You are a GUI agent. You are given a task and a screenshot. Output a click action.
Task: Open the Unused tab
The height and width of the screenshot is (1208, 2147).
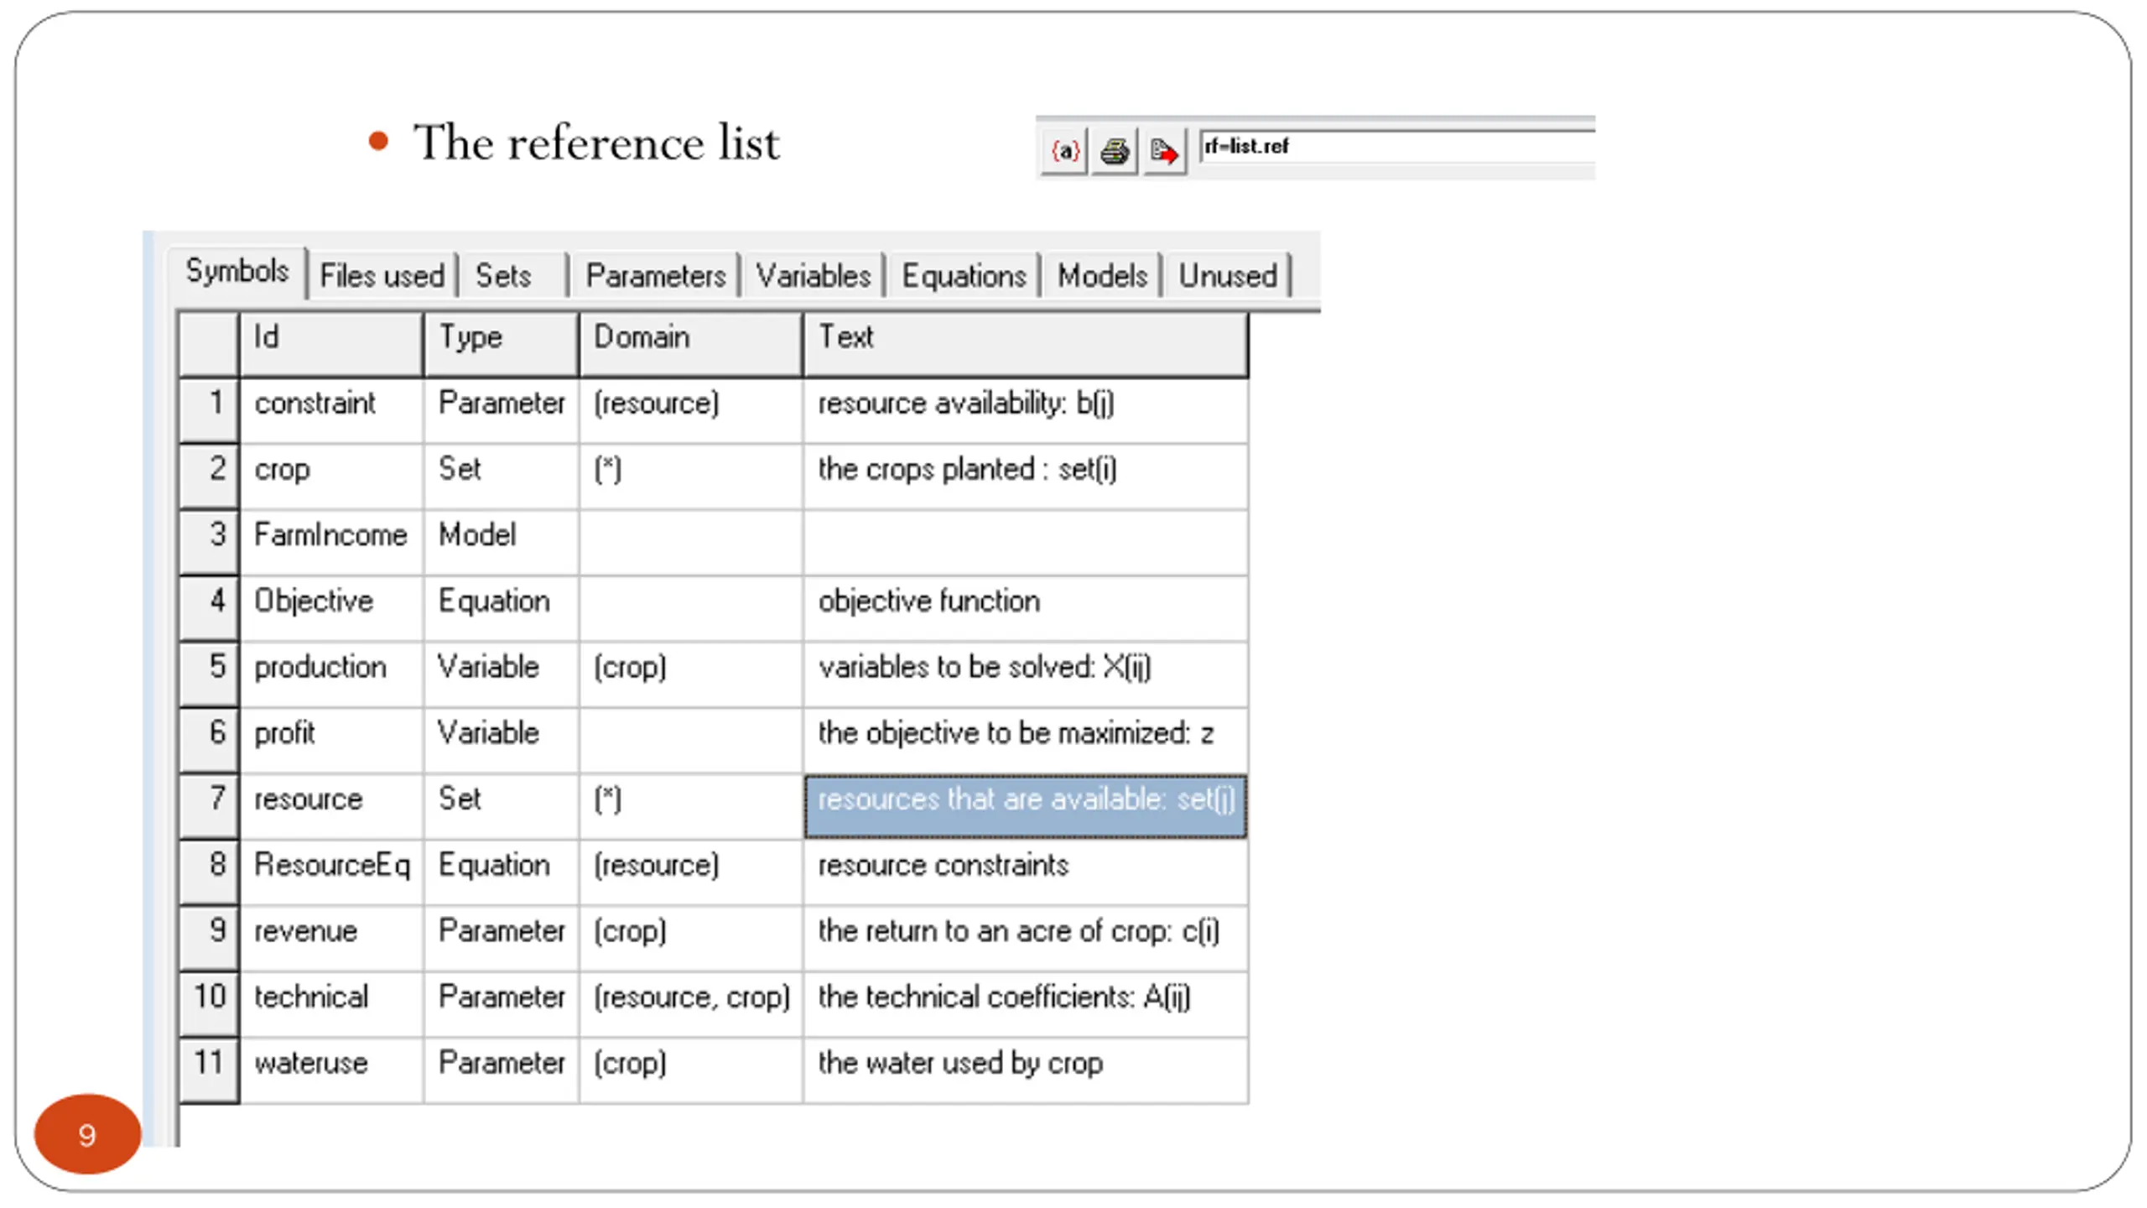1228,275
